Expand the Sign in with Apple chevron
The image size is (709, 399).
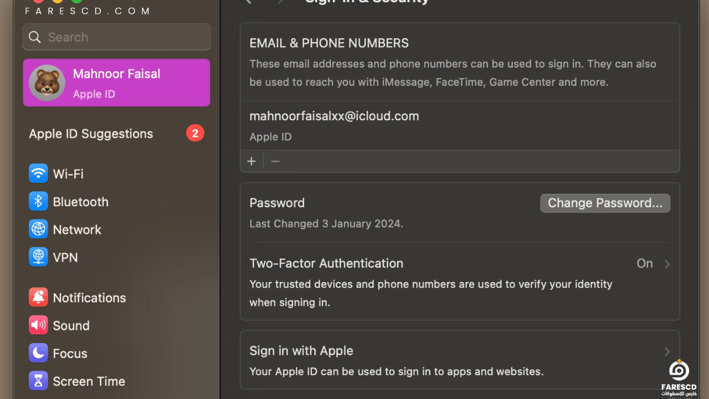667,351
